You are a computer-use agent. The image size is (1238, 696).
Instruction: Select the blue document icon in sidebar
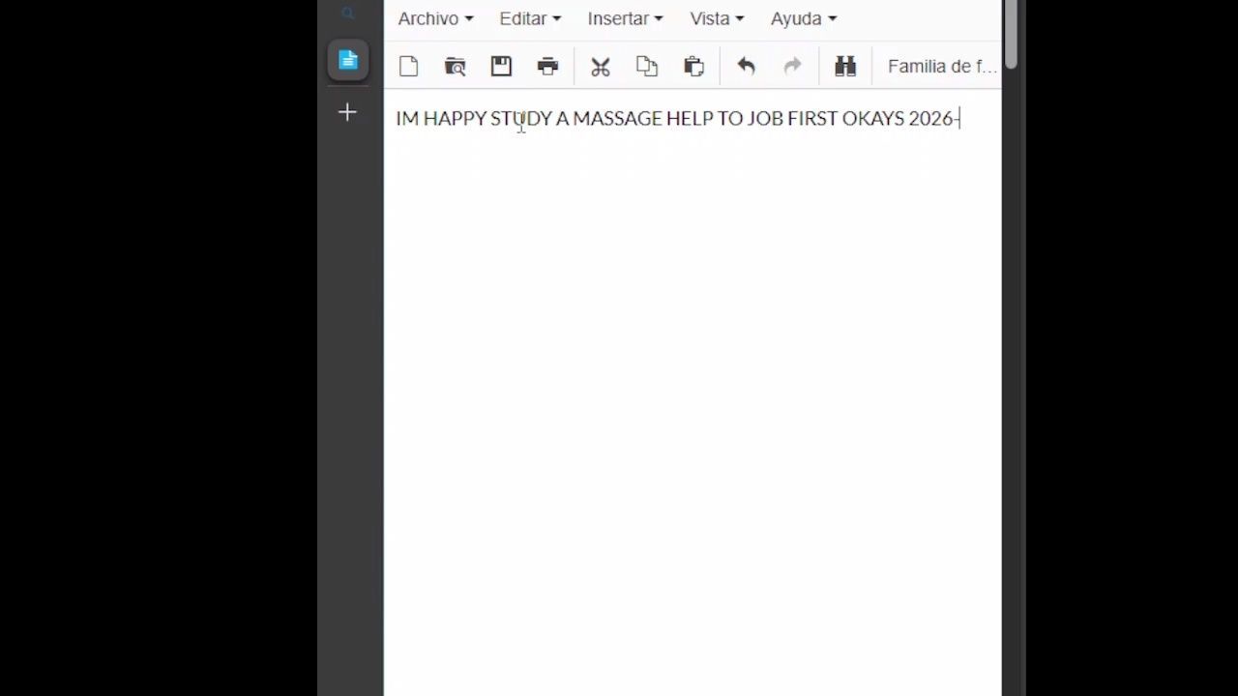tap(348, 61)
